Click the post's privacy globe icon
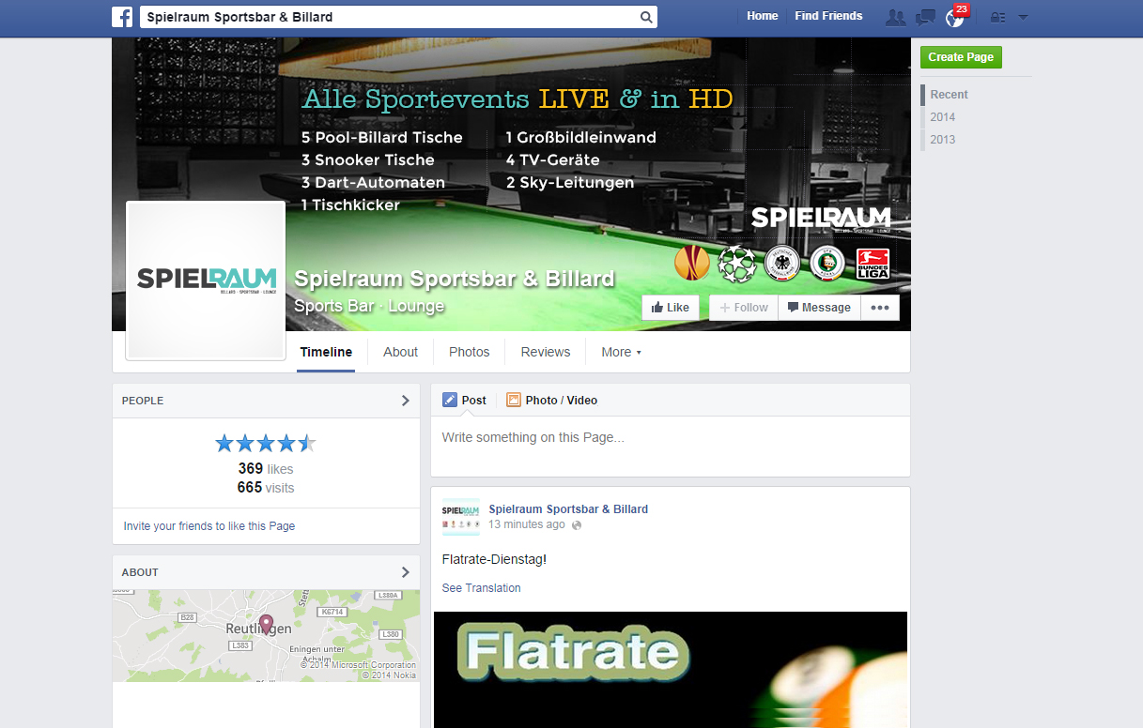Screen dimensions: 1143x728 pos(576,524)
